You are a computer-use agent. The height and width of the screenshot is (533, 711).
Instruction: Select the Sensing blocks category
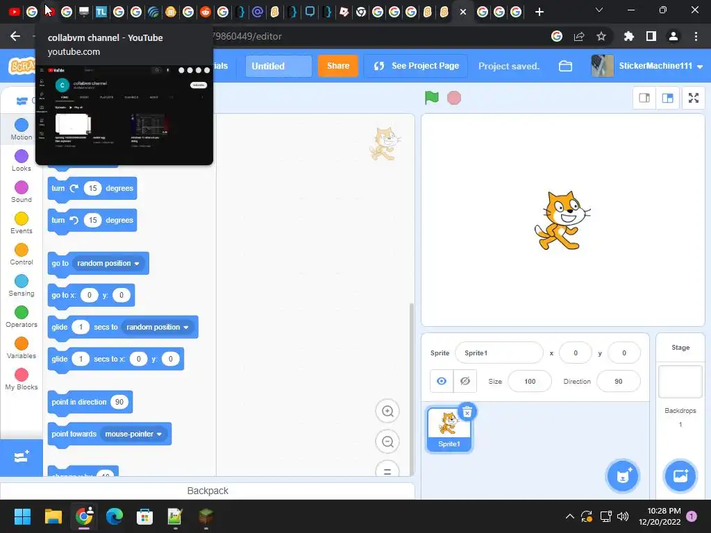point(22,286)
